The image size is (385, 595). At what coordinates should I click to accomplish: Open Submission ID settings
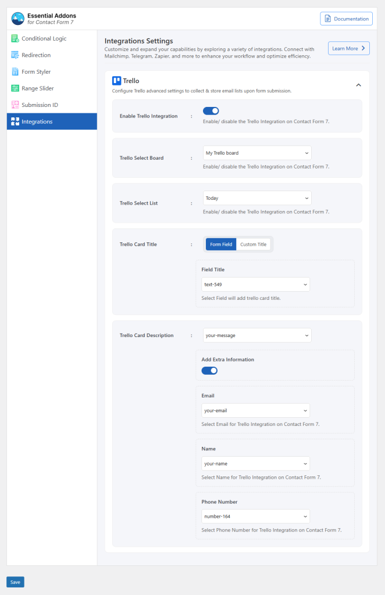coord(52,105)
